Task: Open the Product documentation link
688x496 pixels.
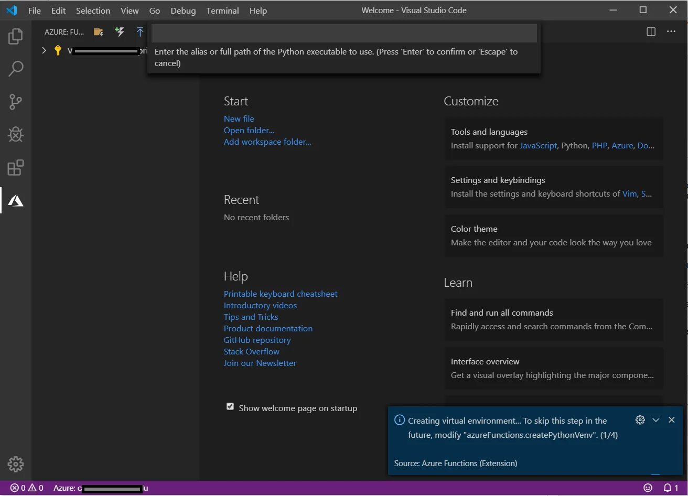Action: (x=268, y=329)
